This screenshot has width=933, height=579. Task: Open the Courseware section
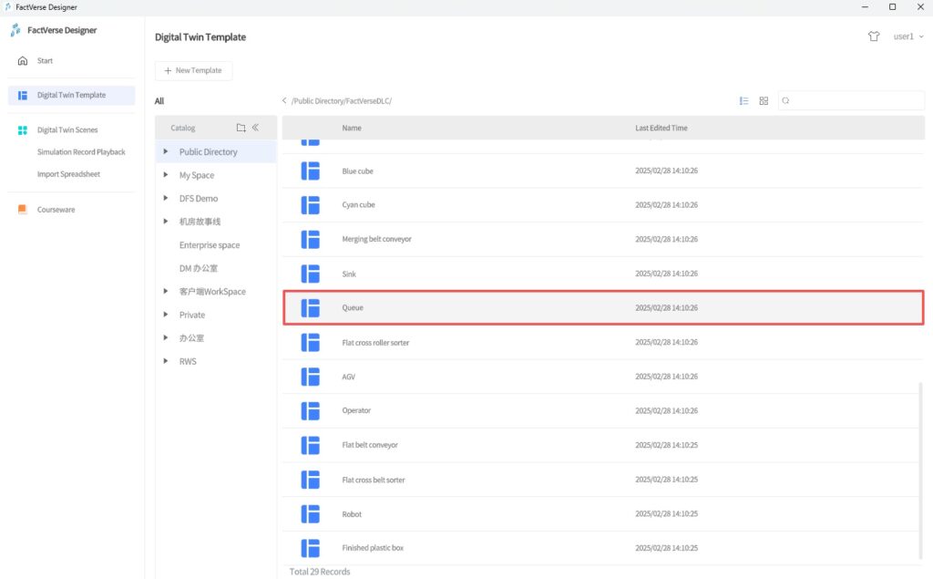[56, 210]
